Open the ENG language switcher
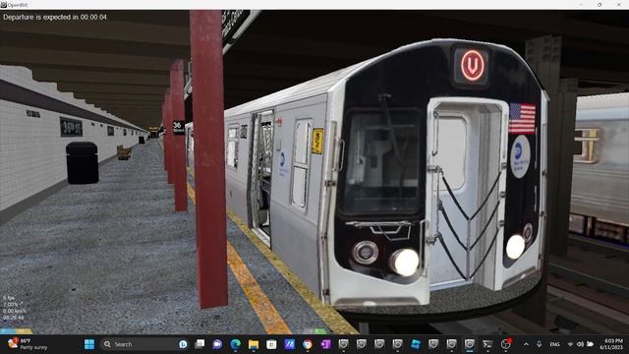 click(x=554, y=344)
